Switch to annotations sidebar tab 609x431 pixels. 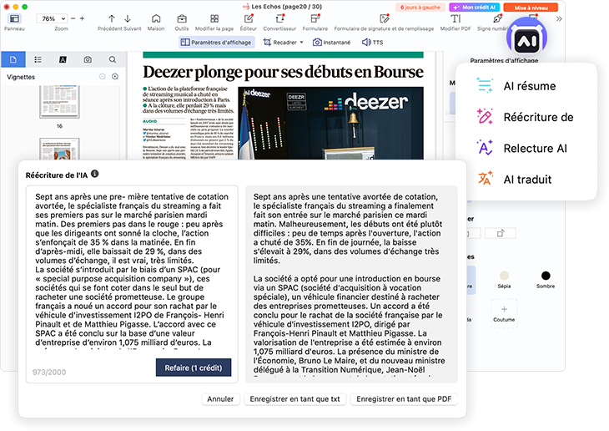tap(63, 59)
